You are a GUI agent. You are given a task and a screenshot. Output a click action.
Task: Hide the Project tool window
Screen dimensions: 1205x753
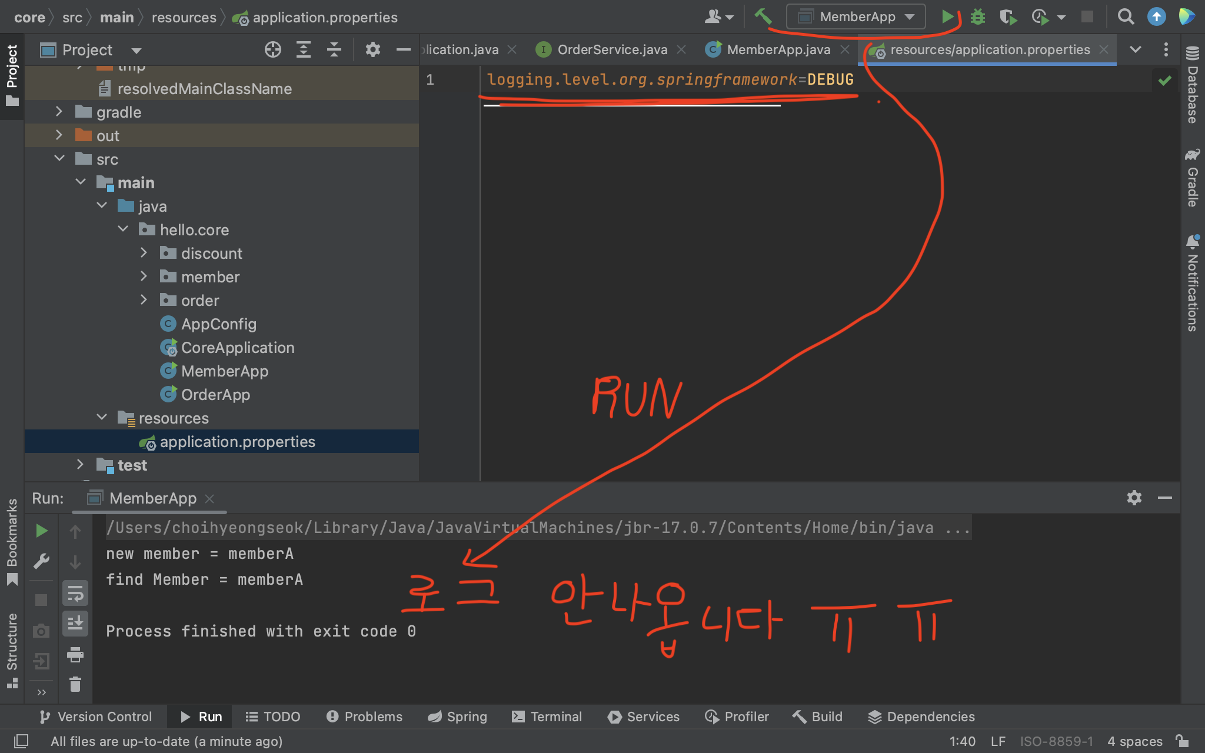[x=403, y=50]
